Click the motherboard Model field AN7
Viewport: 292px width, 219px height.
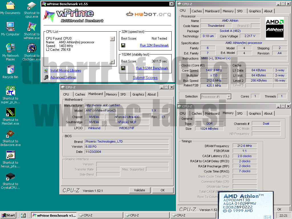tap(112, 110)
